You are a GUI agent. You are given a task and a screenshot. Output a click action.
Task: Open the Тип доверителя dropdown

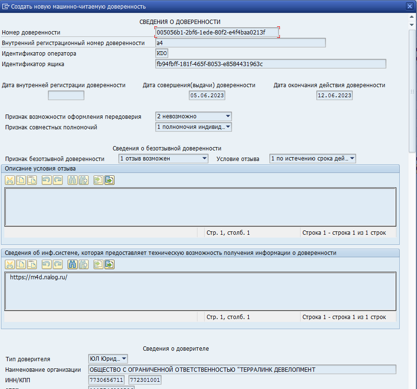(124, 358)
